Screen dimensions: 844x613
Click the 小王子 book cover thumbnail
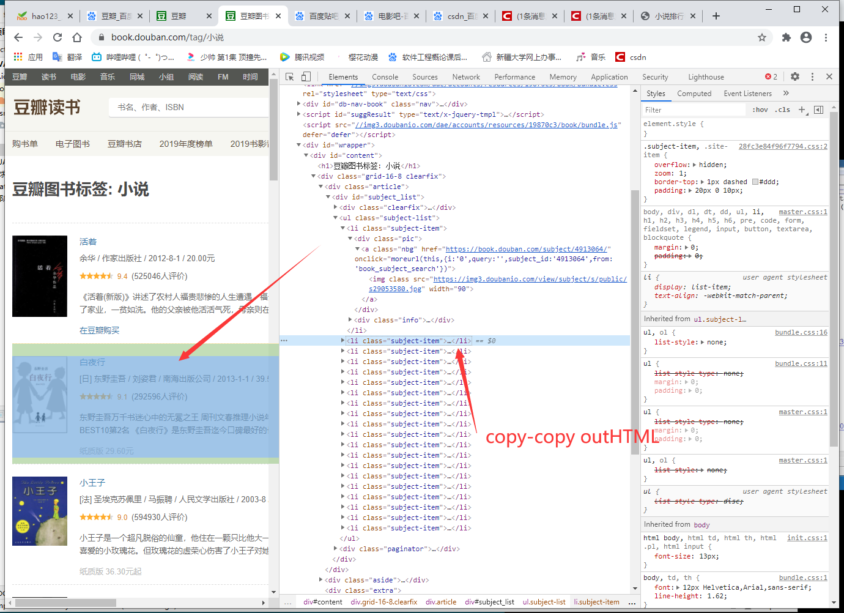pos(40,511)
